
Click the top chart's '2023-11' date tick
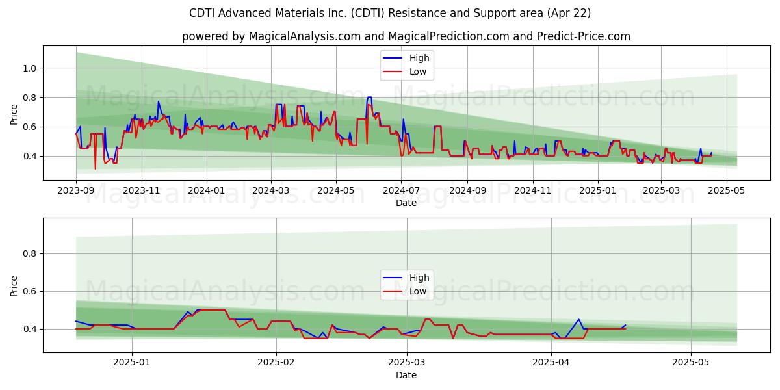click(141, 191)
